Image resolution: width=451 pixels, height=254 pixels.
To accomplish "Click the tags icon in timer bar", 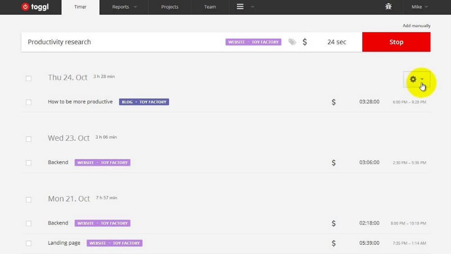I will tap(292, 42).
